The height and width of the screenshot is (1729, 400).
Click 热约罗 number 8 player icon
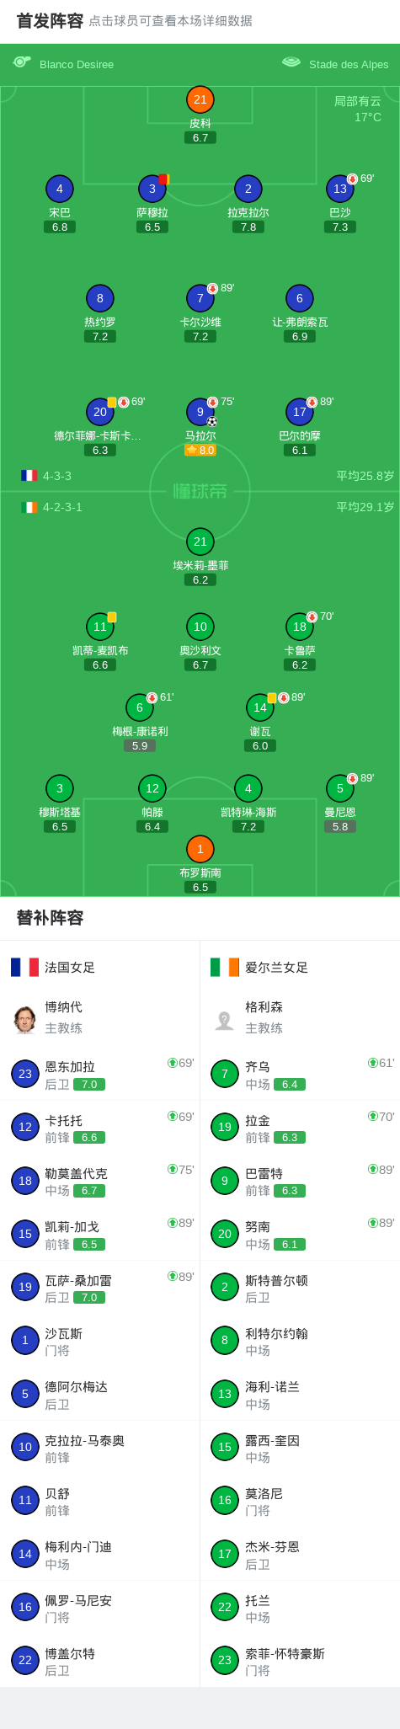[x=100, y=298]
